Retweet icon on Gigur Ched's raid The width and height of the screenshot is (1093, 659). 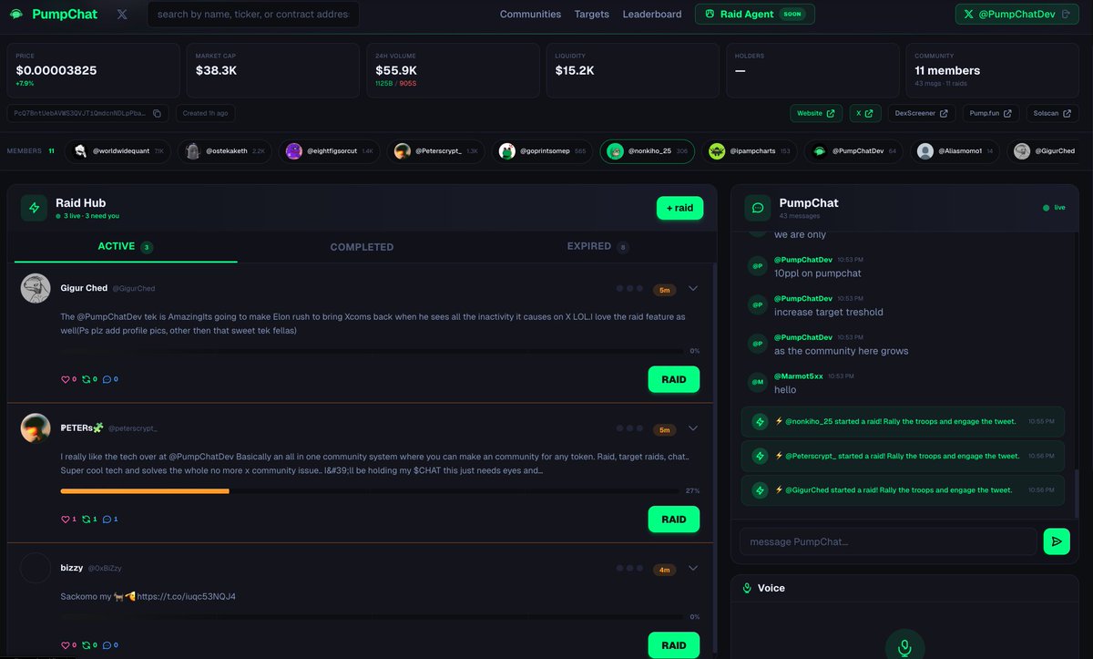87,379
